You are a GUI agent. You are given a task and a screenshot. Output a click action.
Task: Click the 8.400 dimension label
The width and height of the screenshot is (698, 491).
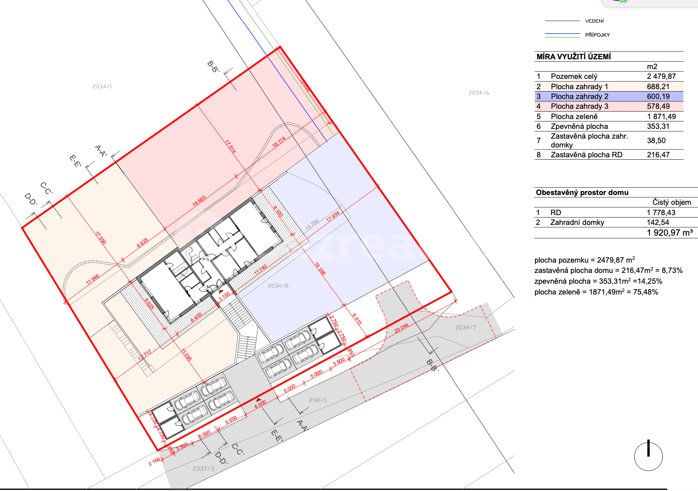[x=196, y=317]
